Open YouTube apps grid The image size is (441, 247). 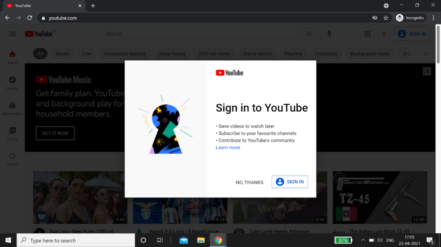pos(367,34)
